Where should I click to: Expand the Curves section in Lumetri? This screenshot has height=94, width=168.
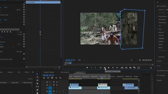coord(159,66)
